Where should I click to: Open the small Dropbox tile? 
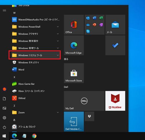pyautogui.click(x=89, y=116)
